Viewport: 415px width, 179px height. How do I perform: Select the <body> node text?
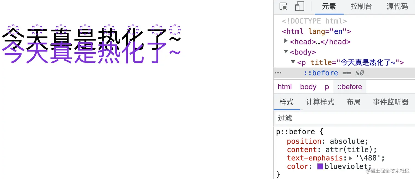click(x=303, y=52)
